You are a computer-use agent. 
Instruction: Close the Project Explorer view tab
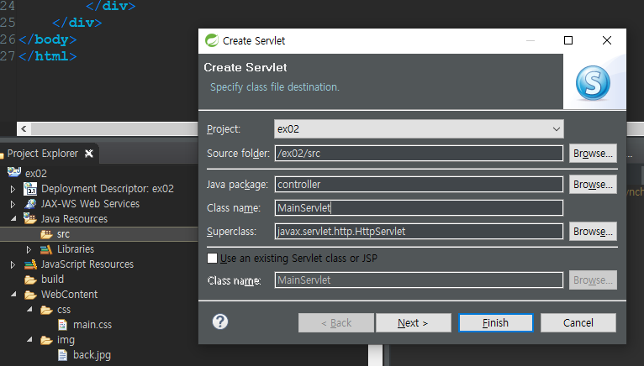[x=89, y=154]
